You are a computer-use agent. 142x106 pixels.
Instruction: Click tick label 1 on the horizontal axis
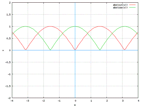click(x=91, y=101)
